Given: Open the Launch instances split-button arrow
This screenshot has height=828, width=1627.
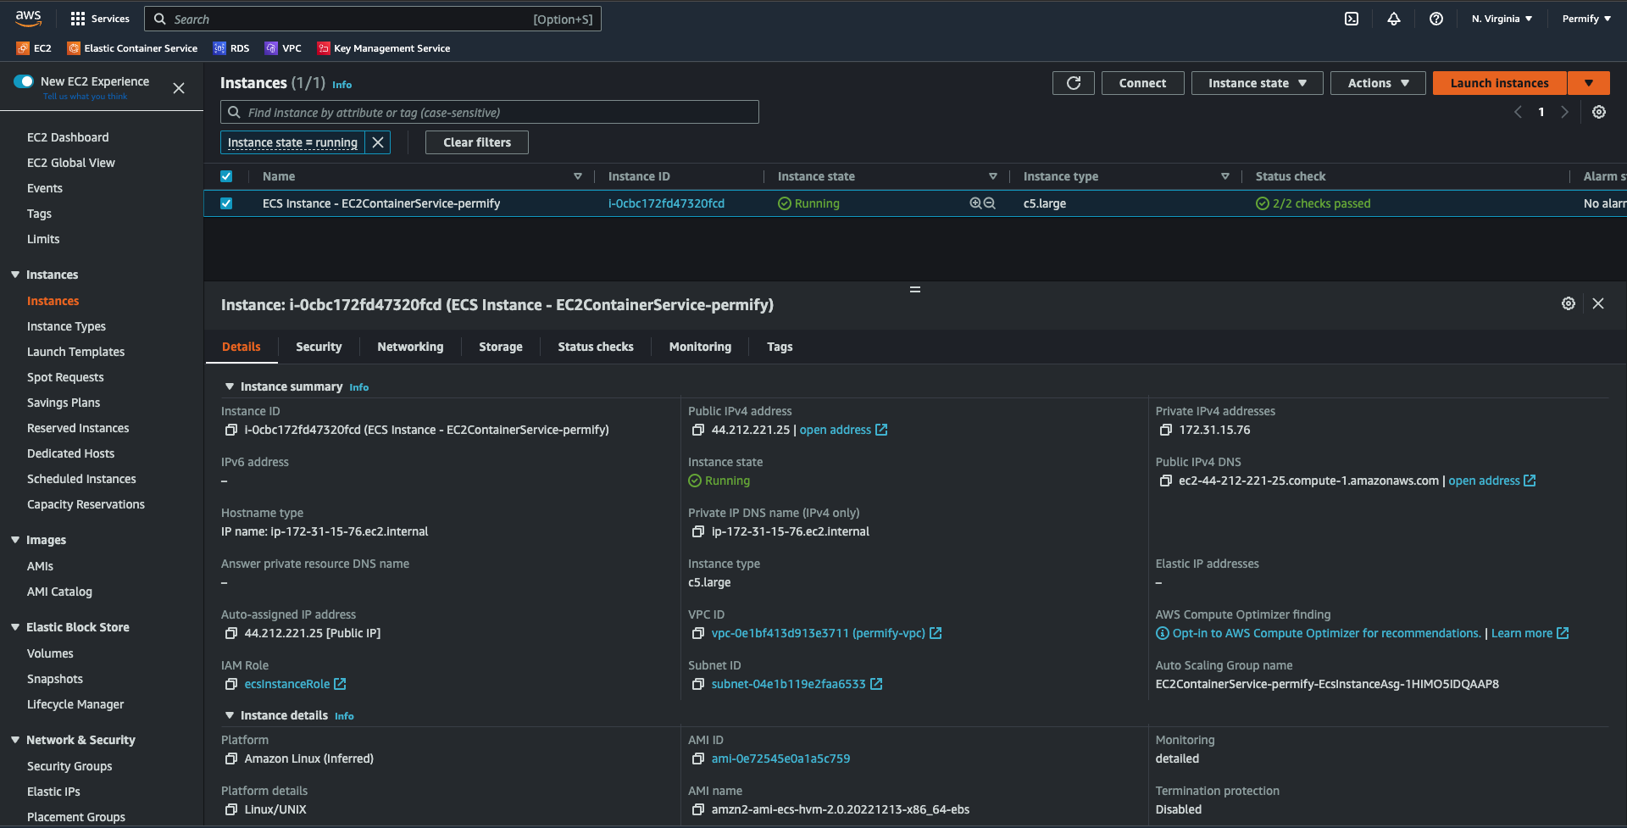Looking at the screenshot, I should click(1589, 83).
